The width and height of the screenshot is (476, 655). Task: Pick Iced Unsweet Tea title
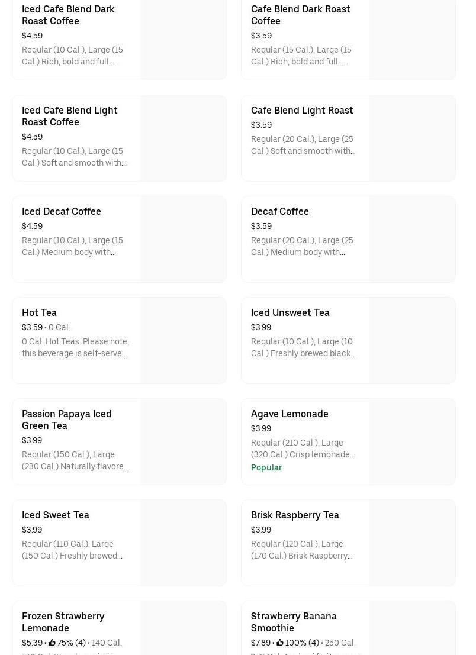290,312
